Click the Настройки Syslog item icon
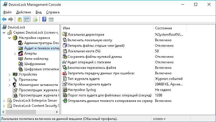 point(65,90)
